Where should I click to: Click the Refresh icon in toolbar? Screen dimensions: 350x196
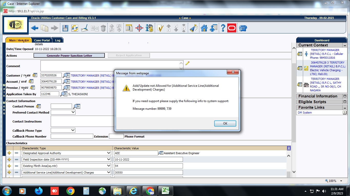[x=75, y=28]
